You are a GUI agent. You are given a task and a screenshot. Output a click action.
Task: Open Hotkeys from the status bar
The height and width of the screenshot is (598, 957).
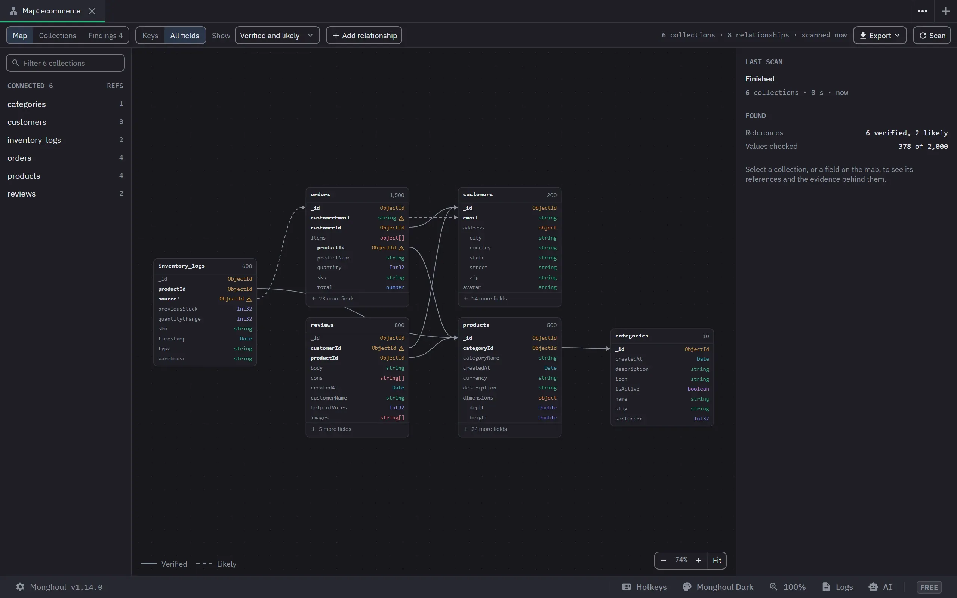pos(644,587)
